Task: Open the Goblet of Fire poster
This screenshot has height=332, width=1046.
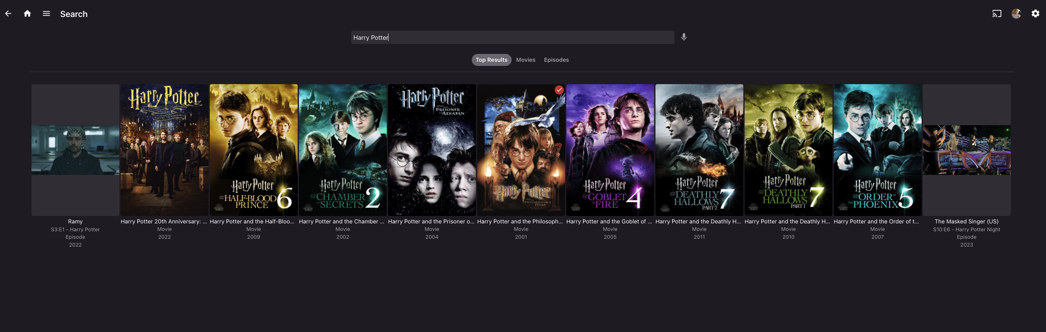Action: pos(610,150)
